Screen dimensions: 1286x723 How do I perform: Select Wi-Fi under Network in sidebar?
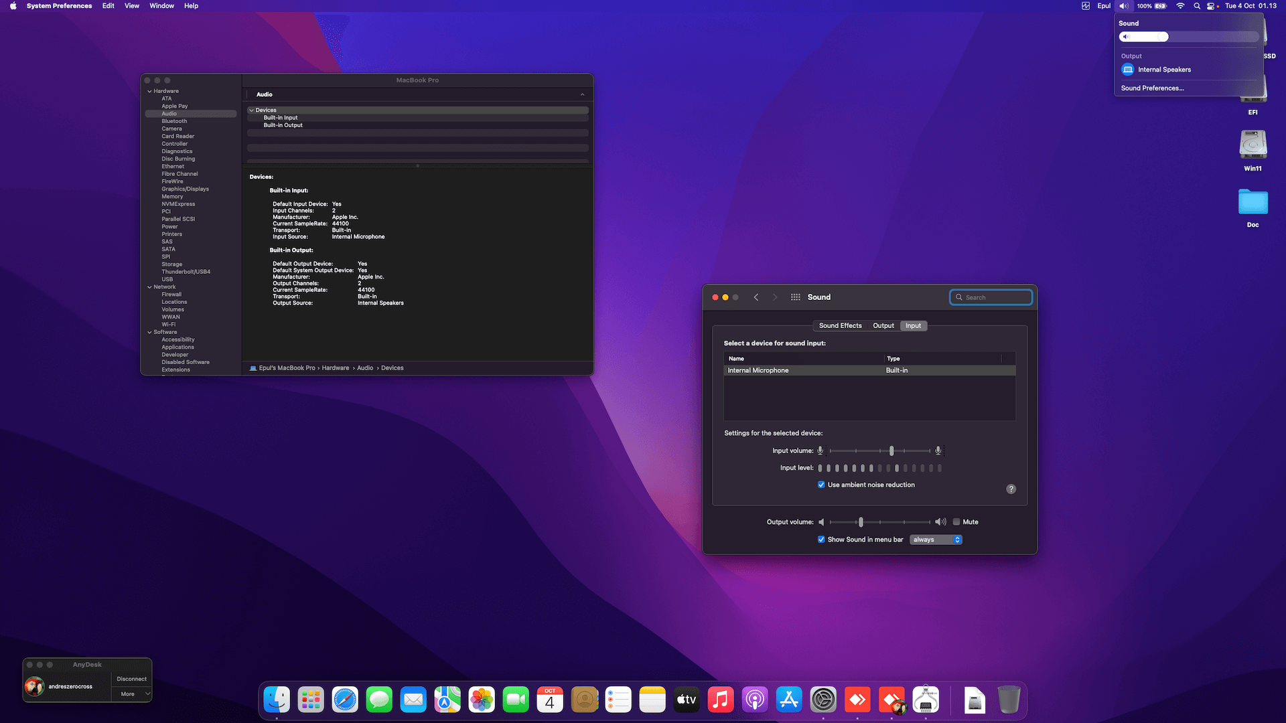pyautogui.click(x=169, y=325)
